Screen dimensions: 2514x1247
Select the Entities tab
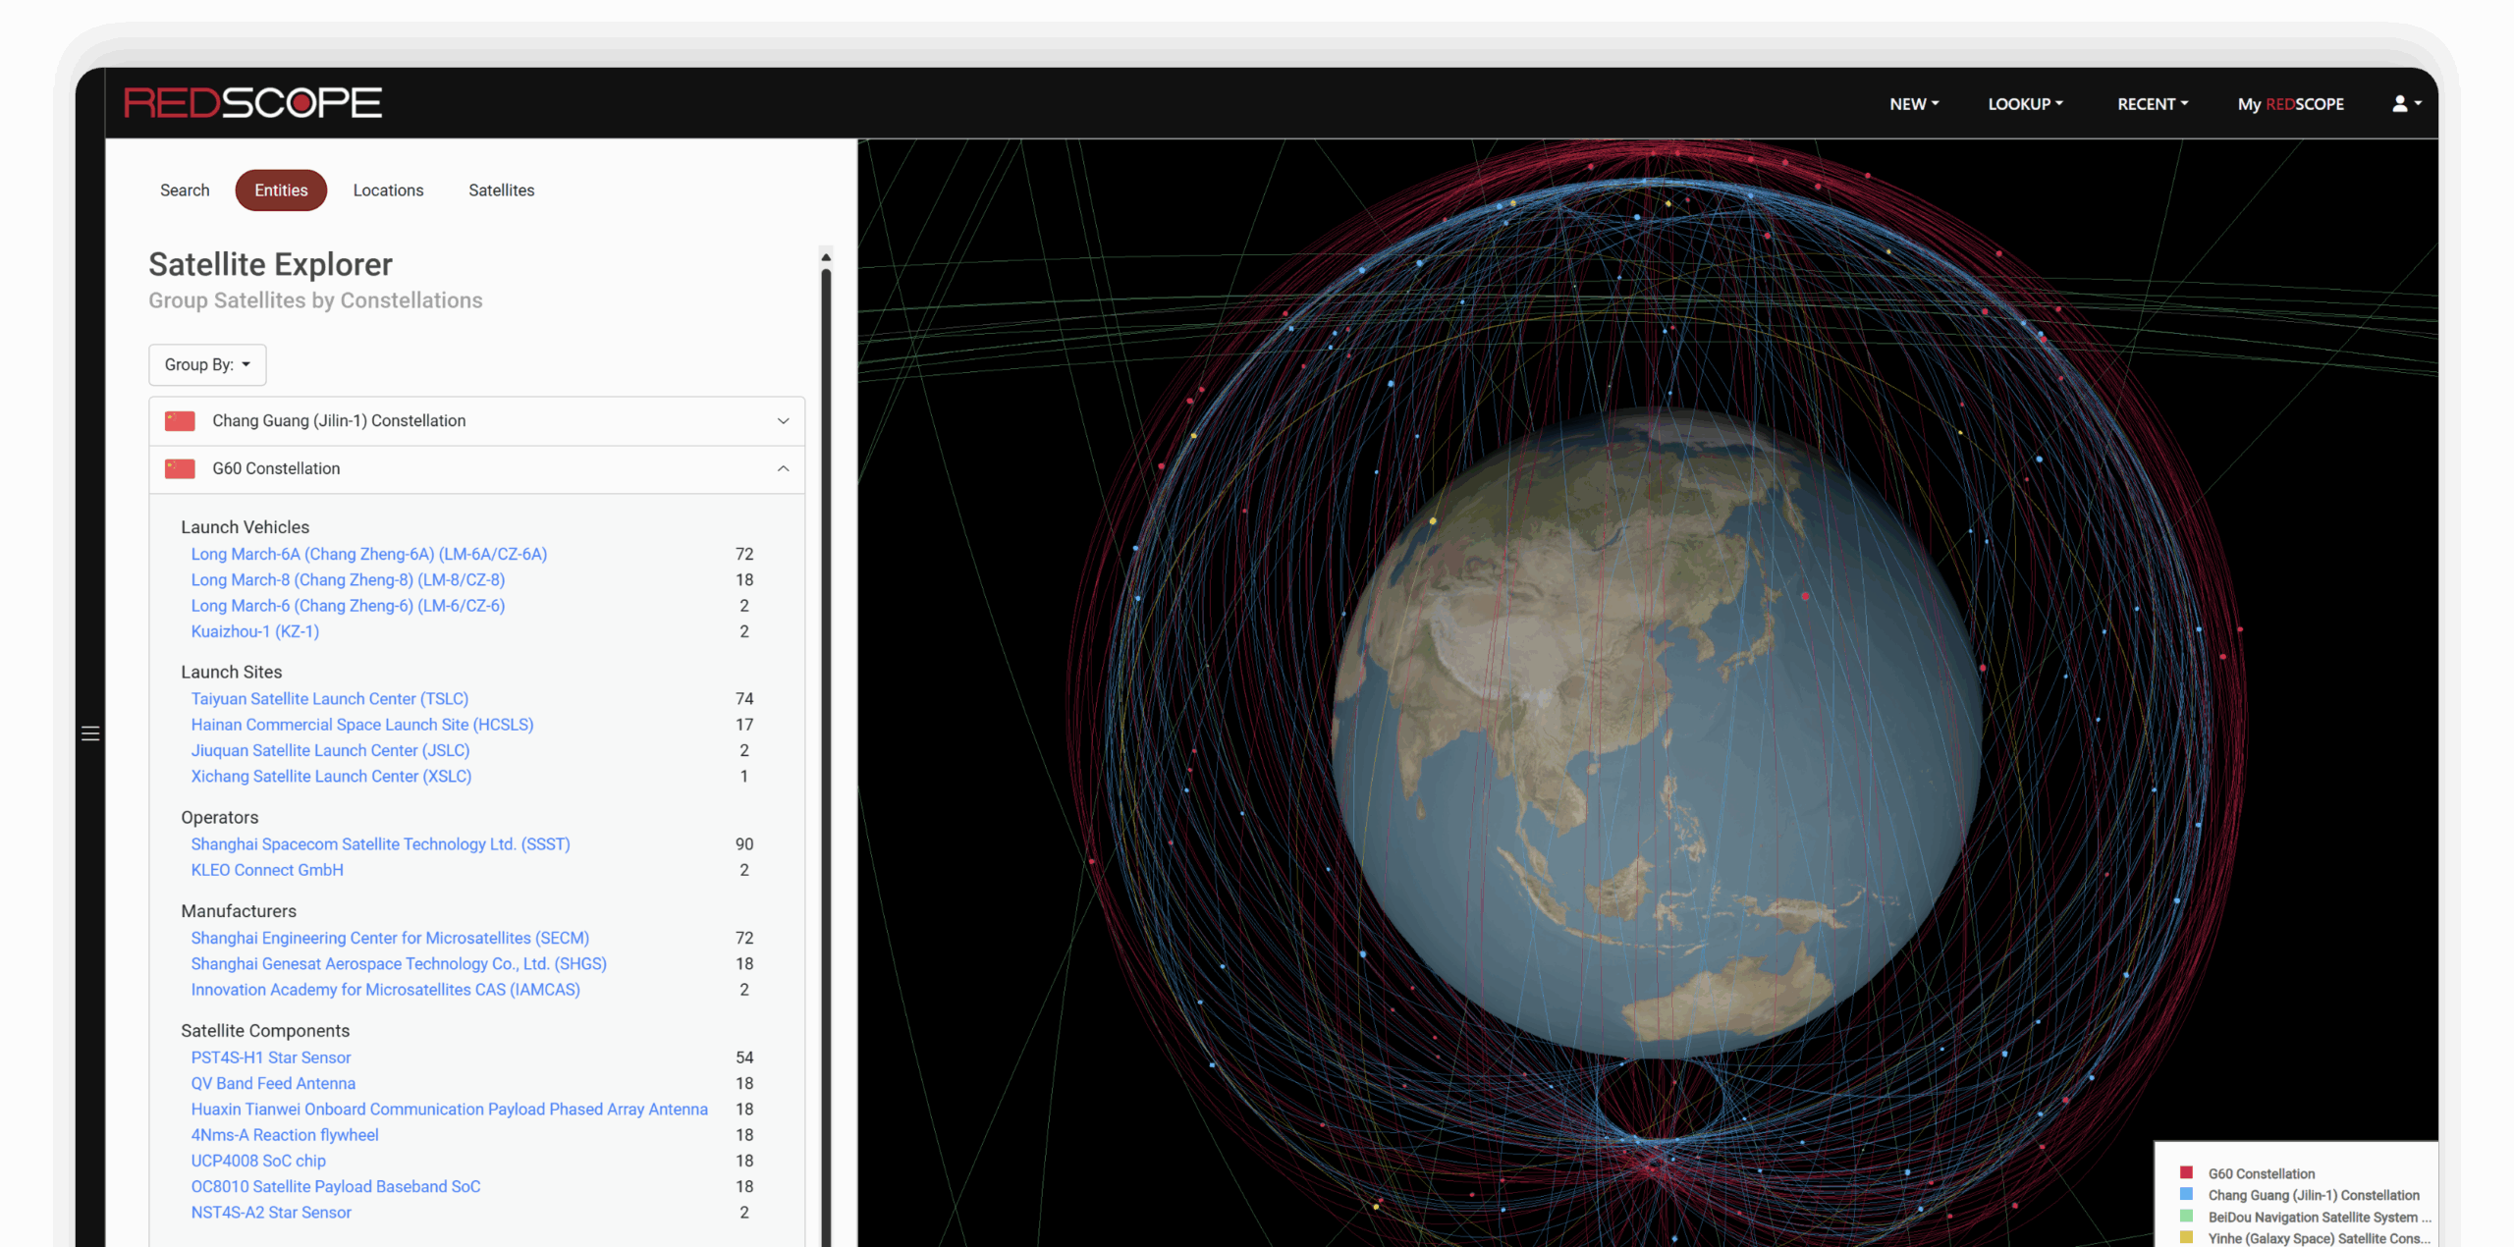pos(281,190)
